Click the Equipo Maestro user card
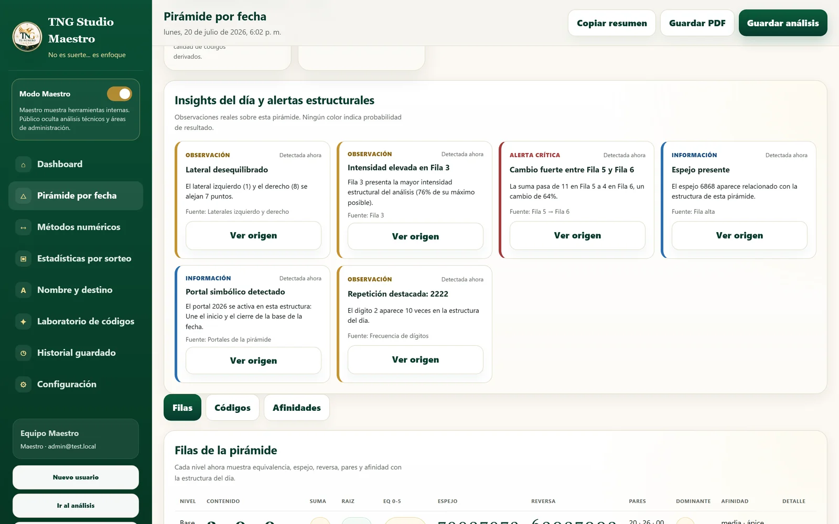 click(76, 439)
